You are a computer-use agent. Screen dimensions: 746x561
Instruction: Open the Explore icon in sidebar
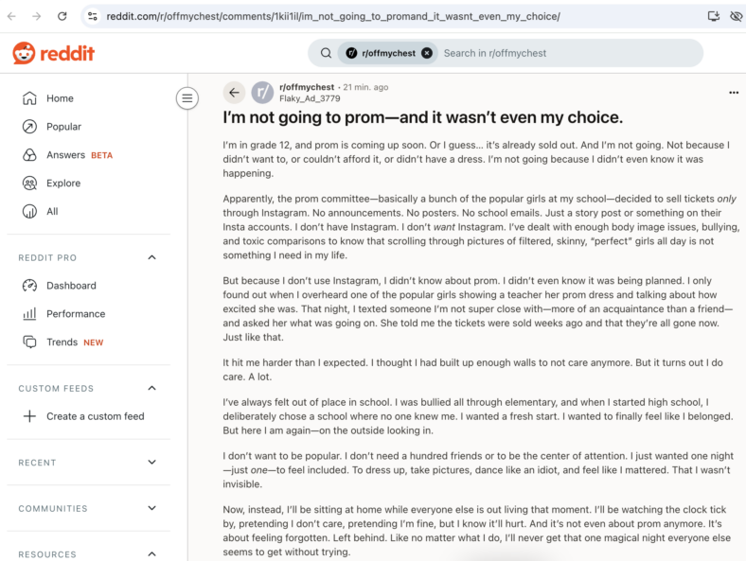coord(29,183)
